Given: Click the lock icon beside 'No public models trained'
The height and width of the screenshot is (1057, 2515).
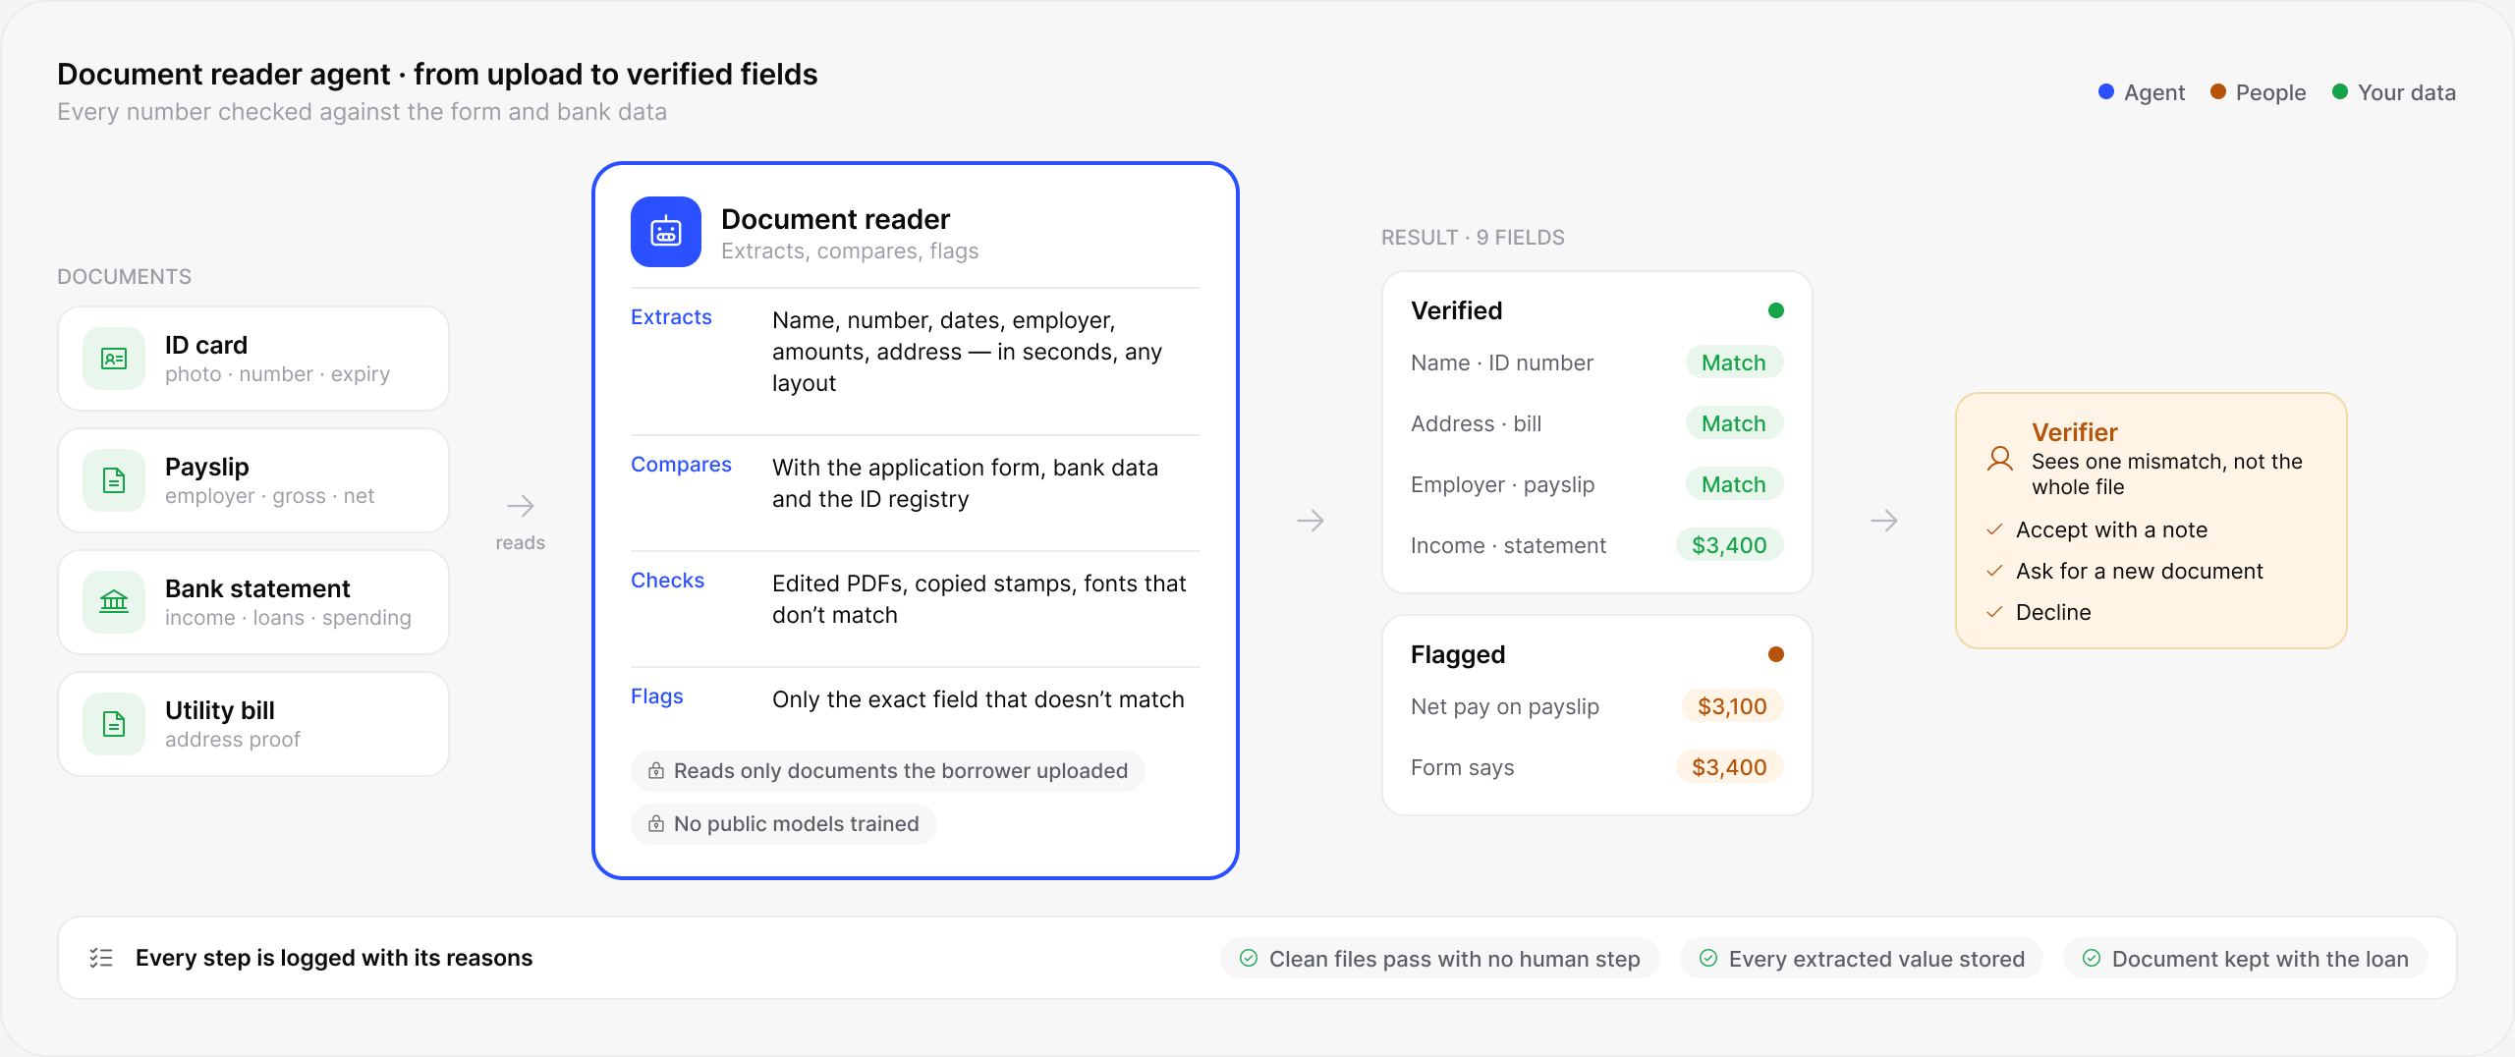Looking at the screenshot, I should pos(656,824).
